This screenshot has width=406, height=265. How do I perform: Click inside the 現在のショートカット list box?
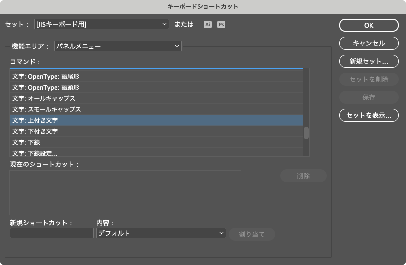tap(125, 193)
